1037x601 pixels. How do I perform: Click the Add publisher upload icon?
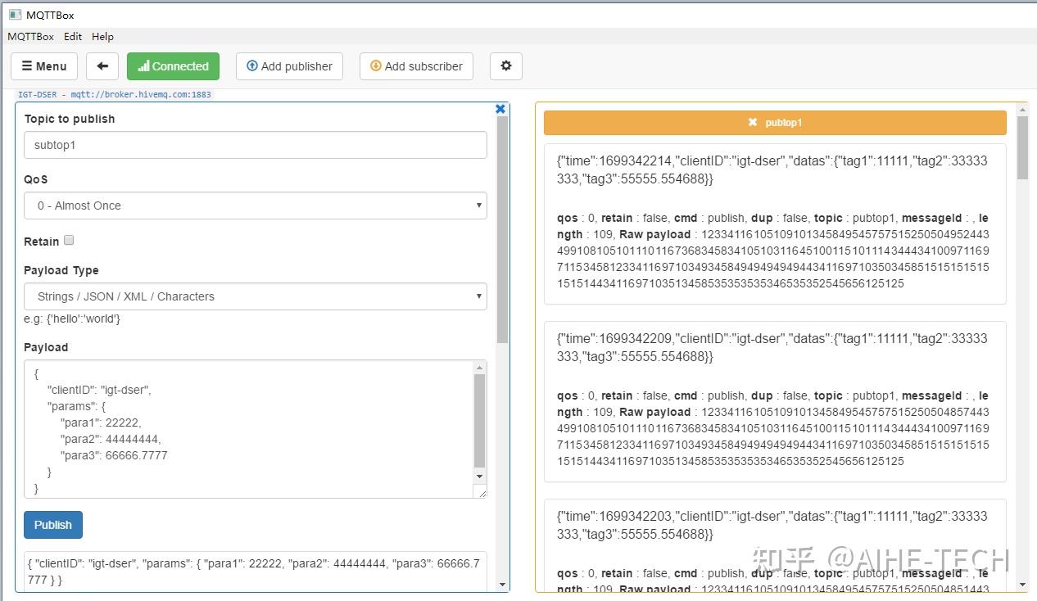[252, 66]
